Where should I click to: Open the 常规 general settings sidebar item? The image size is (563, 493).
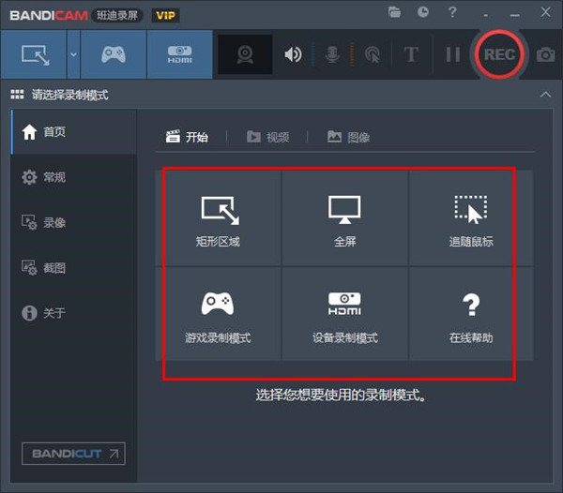pyautogui.click(x=74, y=177)
